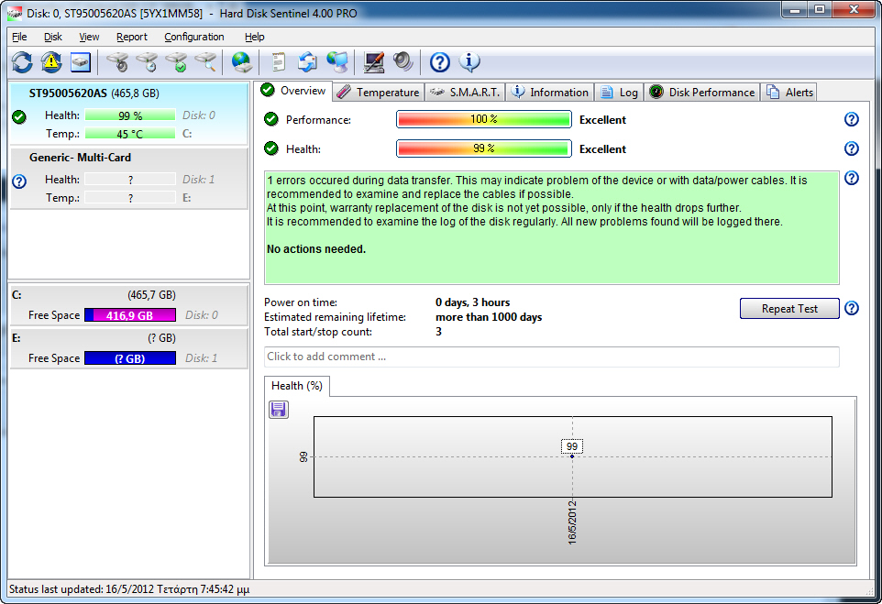Click the speaker sound toolbar icon
Screen dimensions: 882x604
(x=402, y=61)
